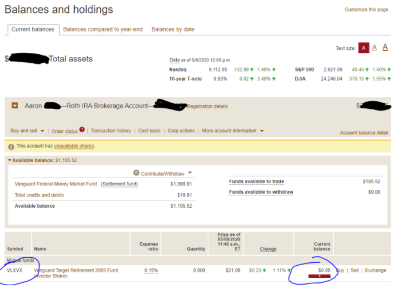Screen dimensions: 397x289
Task: Click Funds available to withdraw label
Action: pyautogui.click(x=261, y=192)
